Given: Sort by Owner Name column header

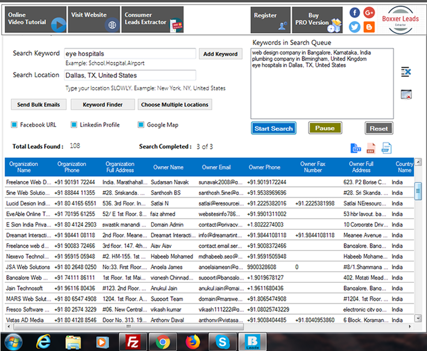Looking at the screenshot, I should pos(168,167).
